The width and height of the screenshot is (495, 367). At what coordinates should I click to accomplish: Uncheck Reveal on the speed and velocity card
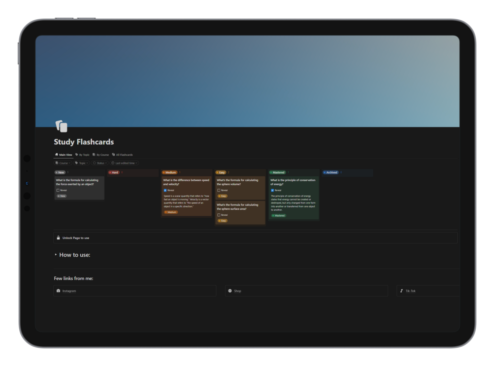[165, 190]
